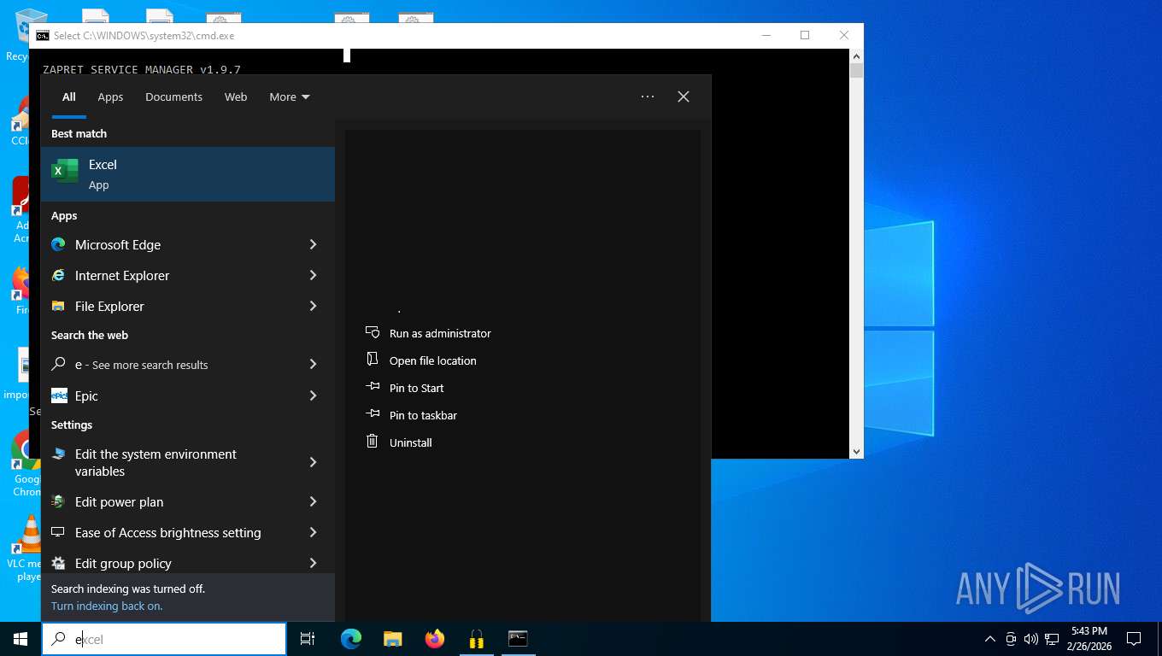Click the Internet Explorer icon in results

[x=58, y=275]
